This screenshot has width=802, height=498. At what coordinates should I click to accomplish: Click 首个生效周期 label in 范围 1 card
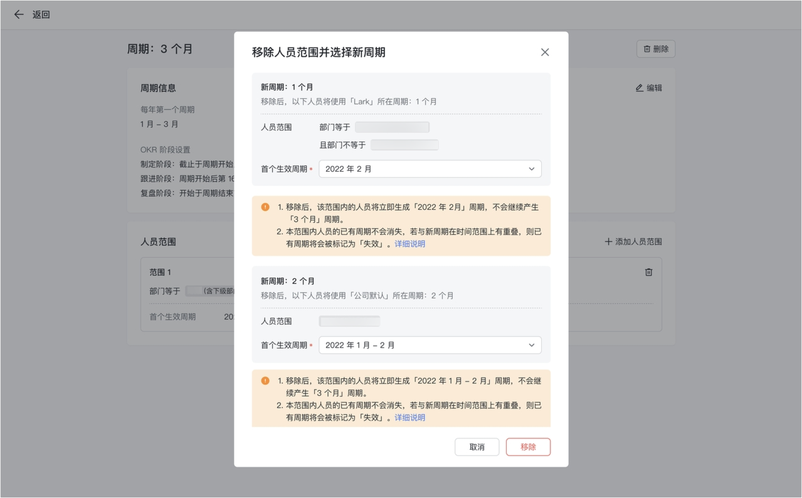coord(172,317)
